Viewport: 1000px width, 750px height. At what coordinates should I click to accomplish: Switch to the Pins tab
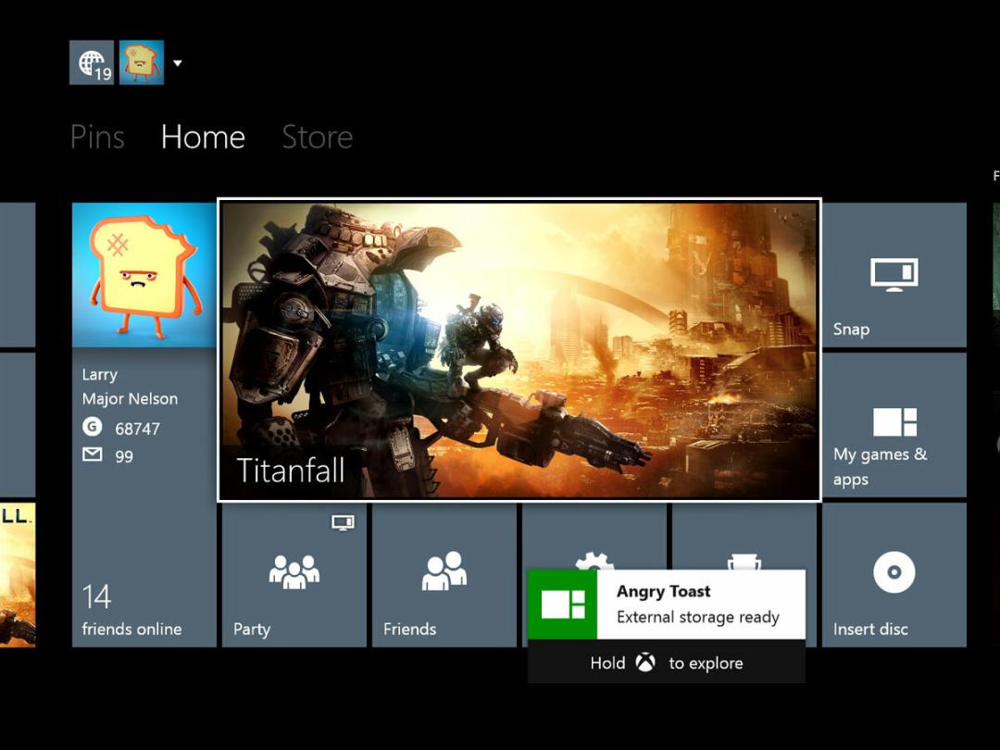point(97,136)
